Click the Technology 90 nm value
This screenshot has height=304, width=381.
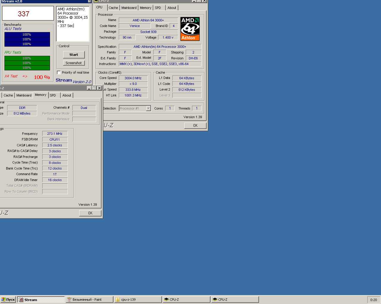click(127, 37)
